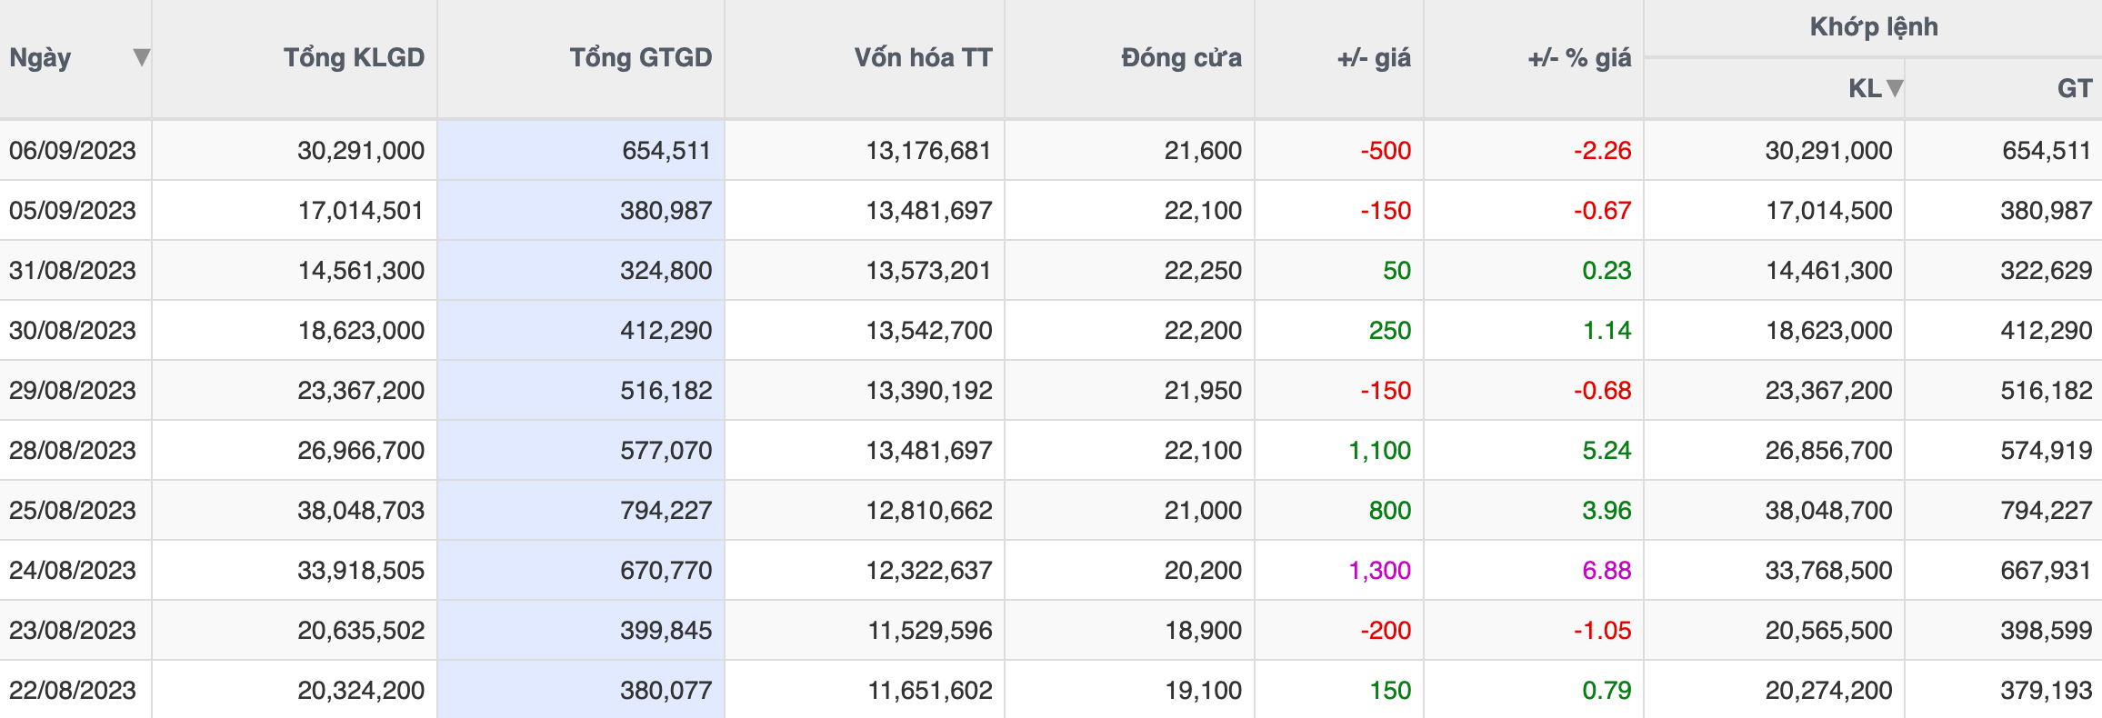2102x718 pixels.
Task: Click market cap value 11,529,596
Action: pyautogui.click(x=930, y=630)
